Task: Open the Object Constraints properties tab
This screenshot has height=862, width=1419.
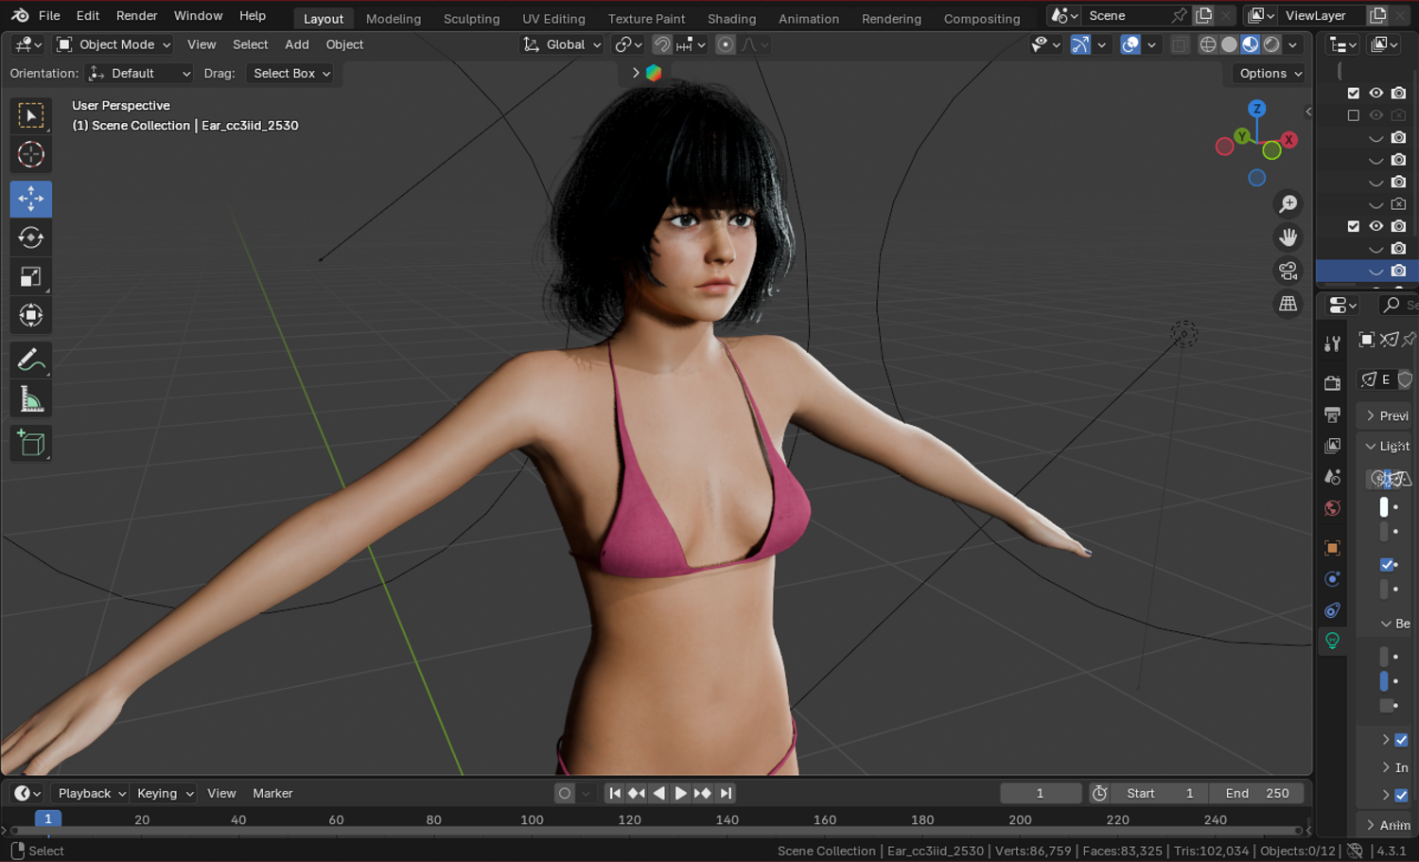Action: coord(1332,610)
